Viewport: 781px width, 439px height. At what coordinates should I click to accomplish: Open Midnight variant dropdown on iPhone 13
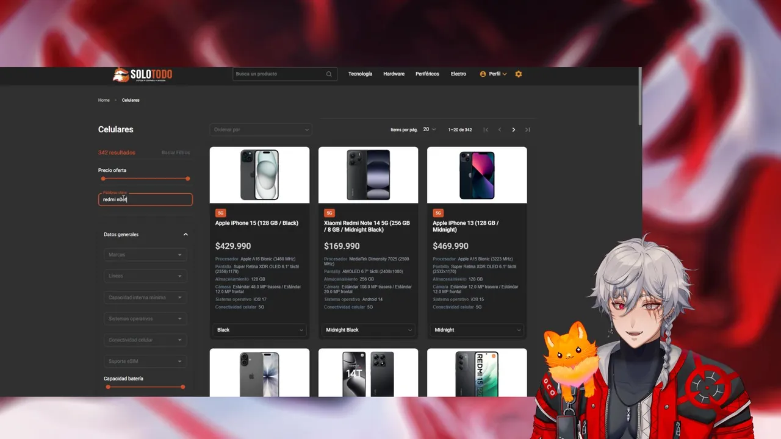click(477, 330)
